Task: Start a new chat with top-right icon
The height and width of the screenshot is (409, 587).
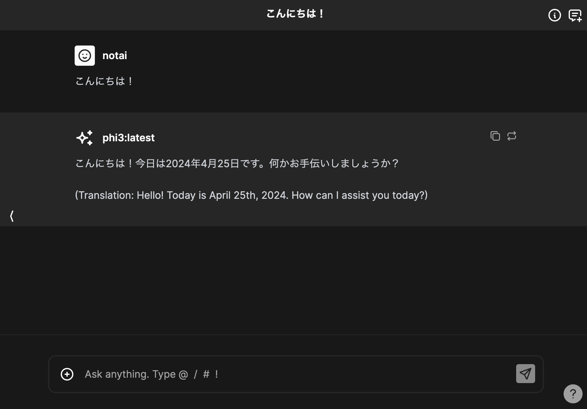Action: 575,15
